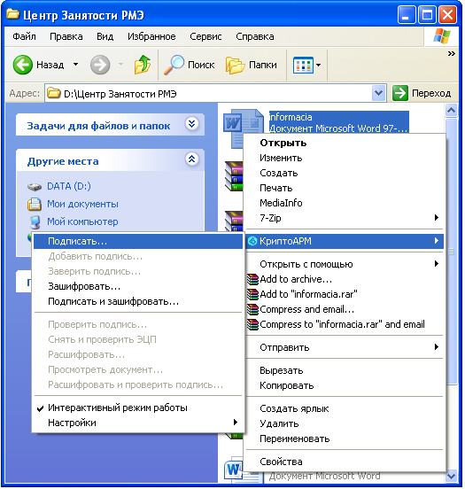Image resolution: width=465 pixels, height=489 pixels.
Task: Toggle the Folders pane icon
Action: pyautogui.click(x=235, y=65)
